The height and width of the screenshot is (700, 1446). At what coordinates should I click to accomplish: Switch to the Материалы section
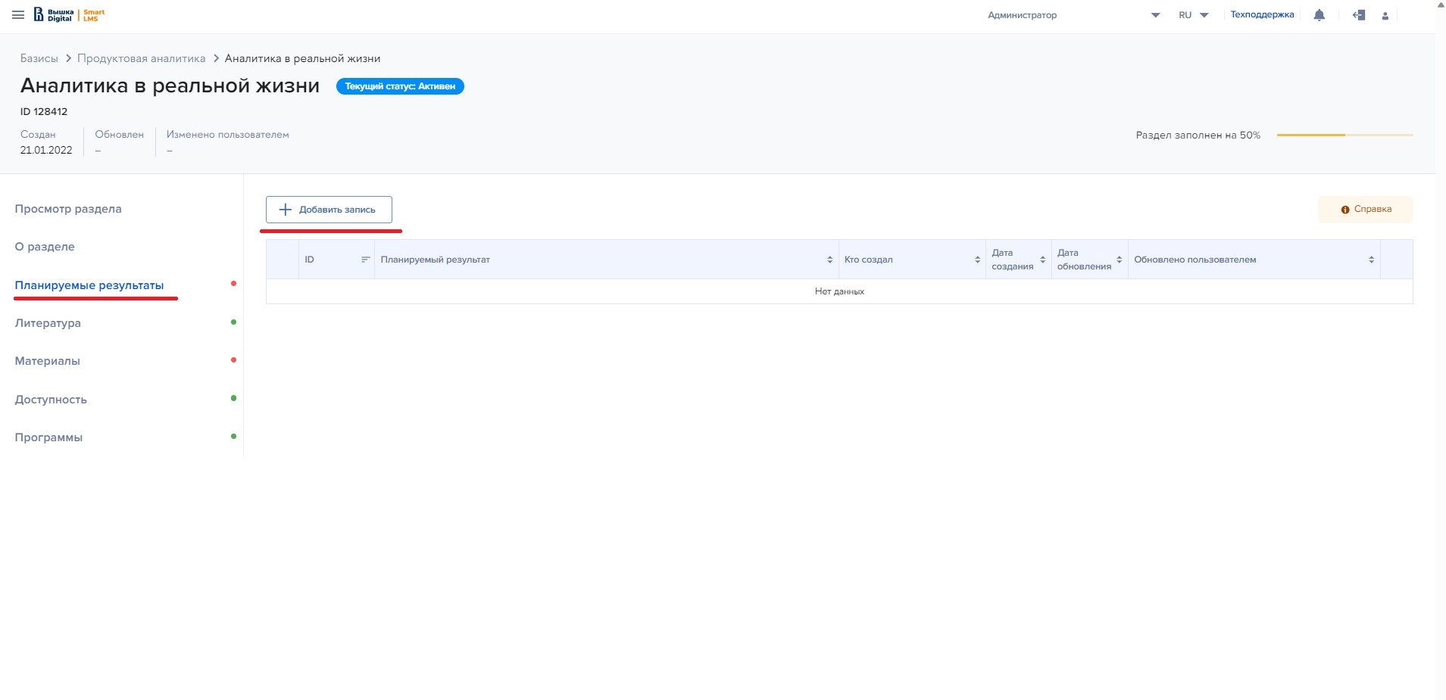tap(48, 361)
